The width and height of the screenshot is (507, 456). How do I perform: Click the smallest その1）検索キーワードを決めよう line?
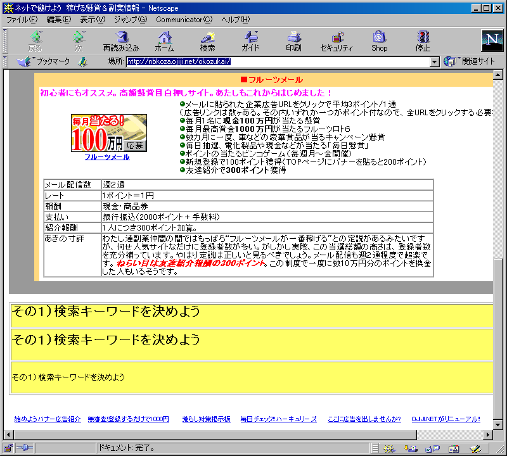[68, 377]
